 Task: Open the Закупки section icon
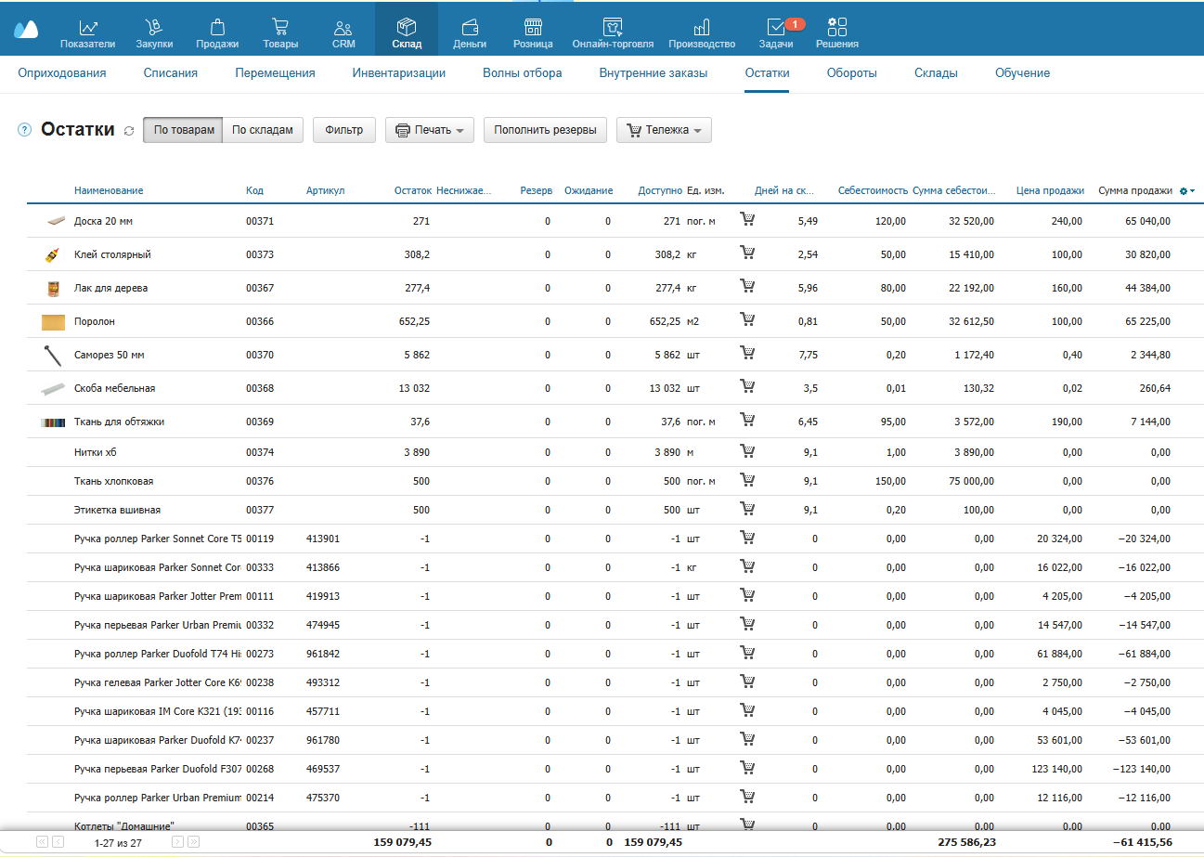click(154, 28)
